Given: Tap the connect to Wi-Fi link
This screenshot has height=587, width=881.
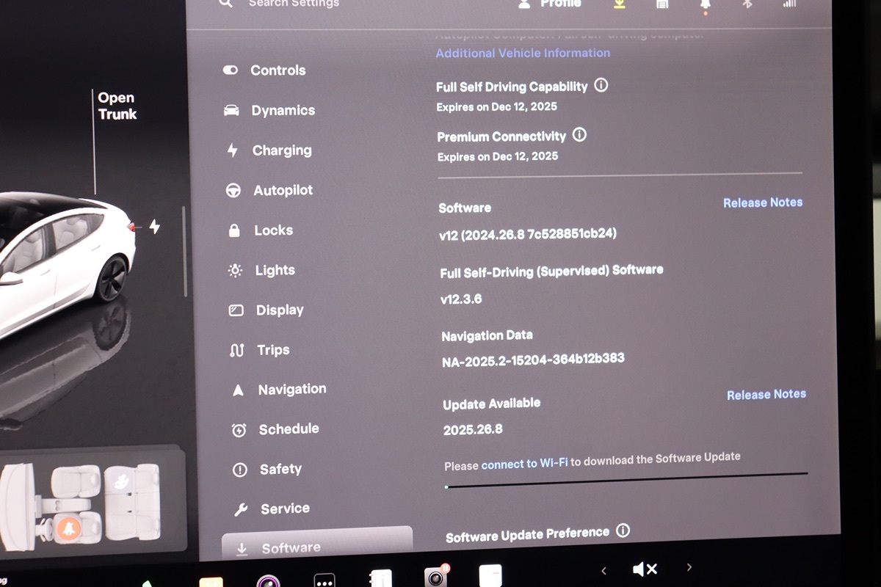Looking at the screenshot, I should click(524, 464).
